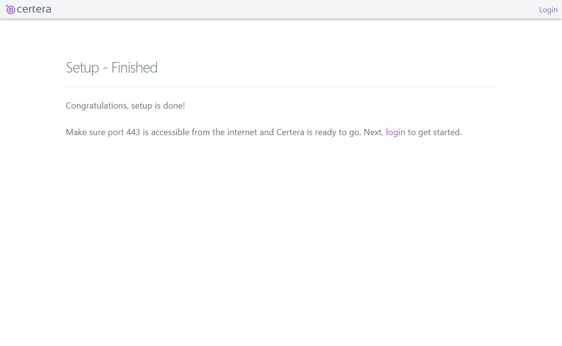Viewport: 562px width, 346px height.
Task: Click the word Congratulations in the message
Action: (x=97, y=106)
